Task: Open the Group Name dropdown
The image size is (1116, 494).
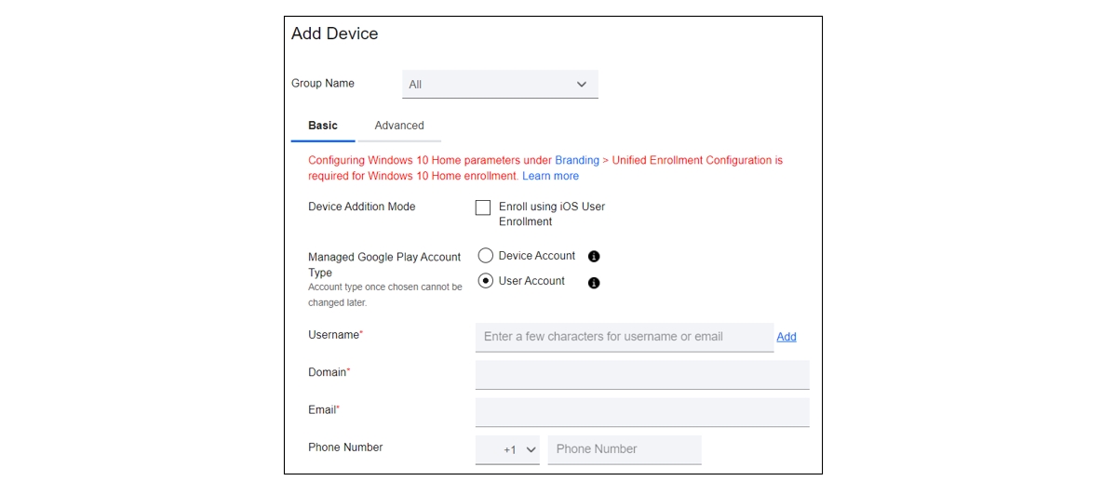Action: coord(501,84)
